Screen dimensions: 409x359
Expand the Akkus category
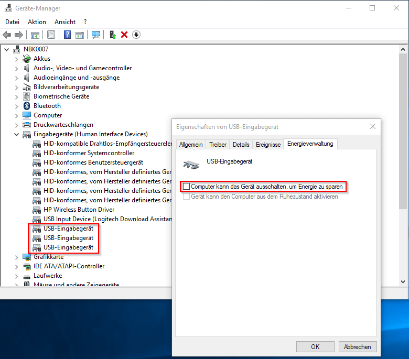coord(17,59)
